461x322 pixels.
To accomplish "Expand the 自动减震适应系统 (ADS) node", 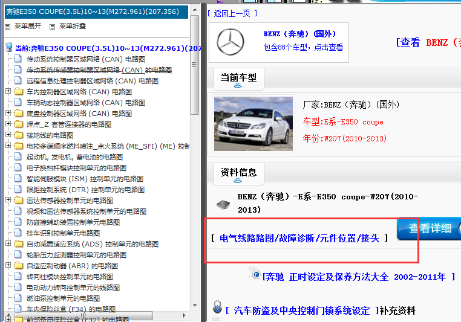I will click(x=8, y=243).
